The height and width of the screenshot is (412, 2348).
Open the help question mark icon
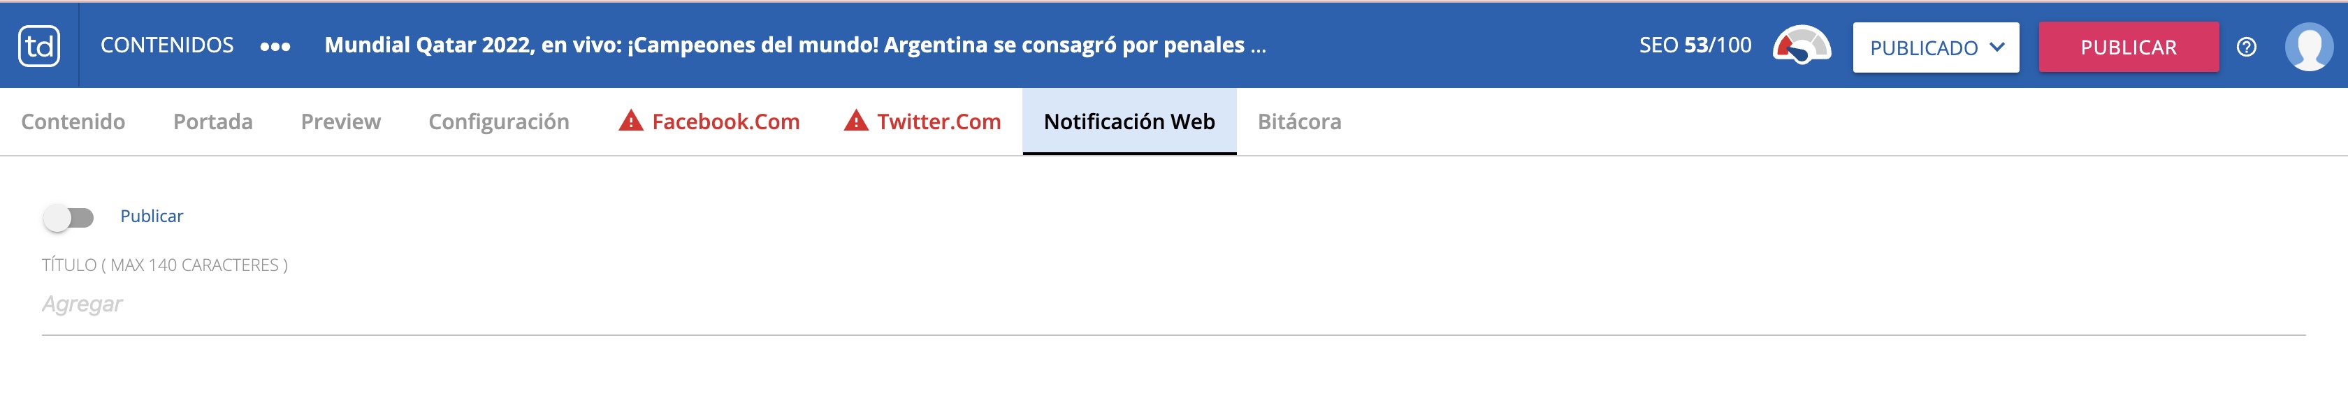[2246, 47]
